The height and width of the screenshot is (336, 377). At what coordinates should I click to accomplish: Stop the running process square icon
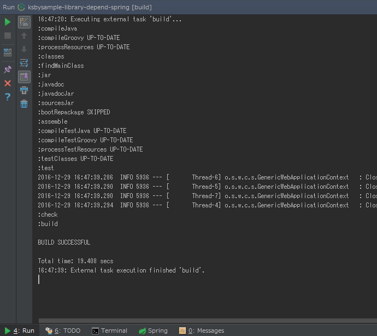click(8, 36)
